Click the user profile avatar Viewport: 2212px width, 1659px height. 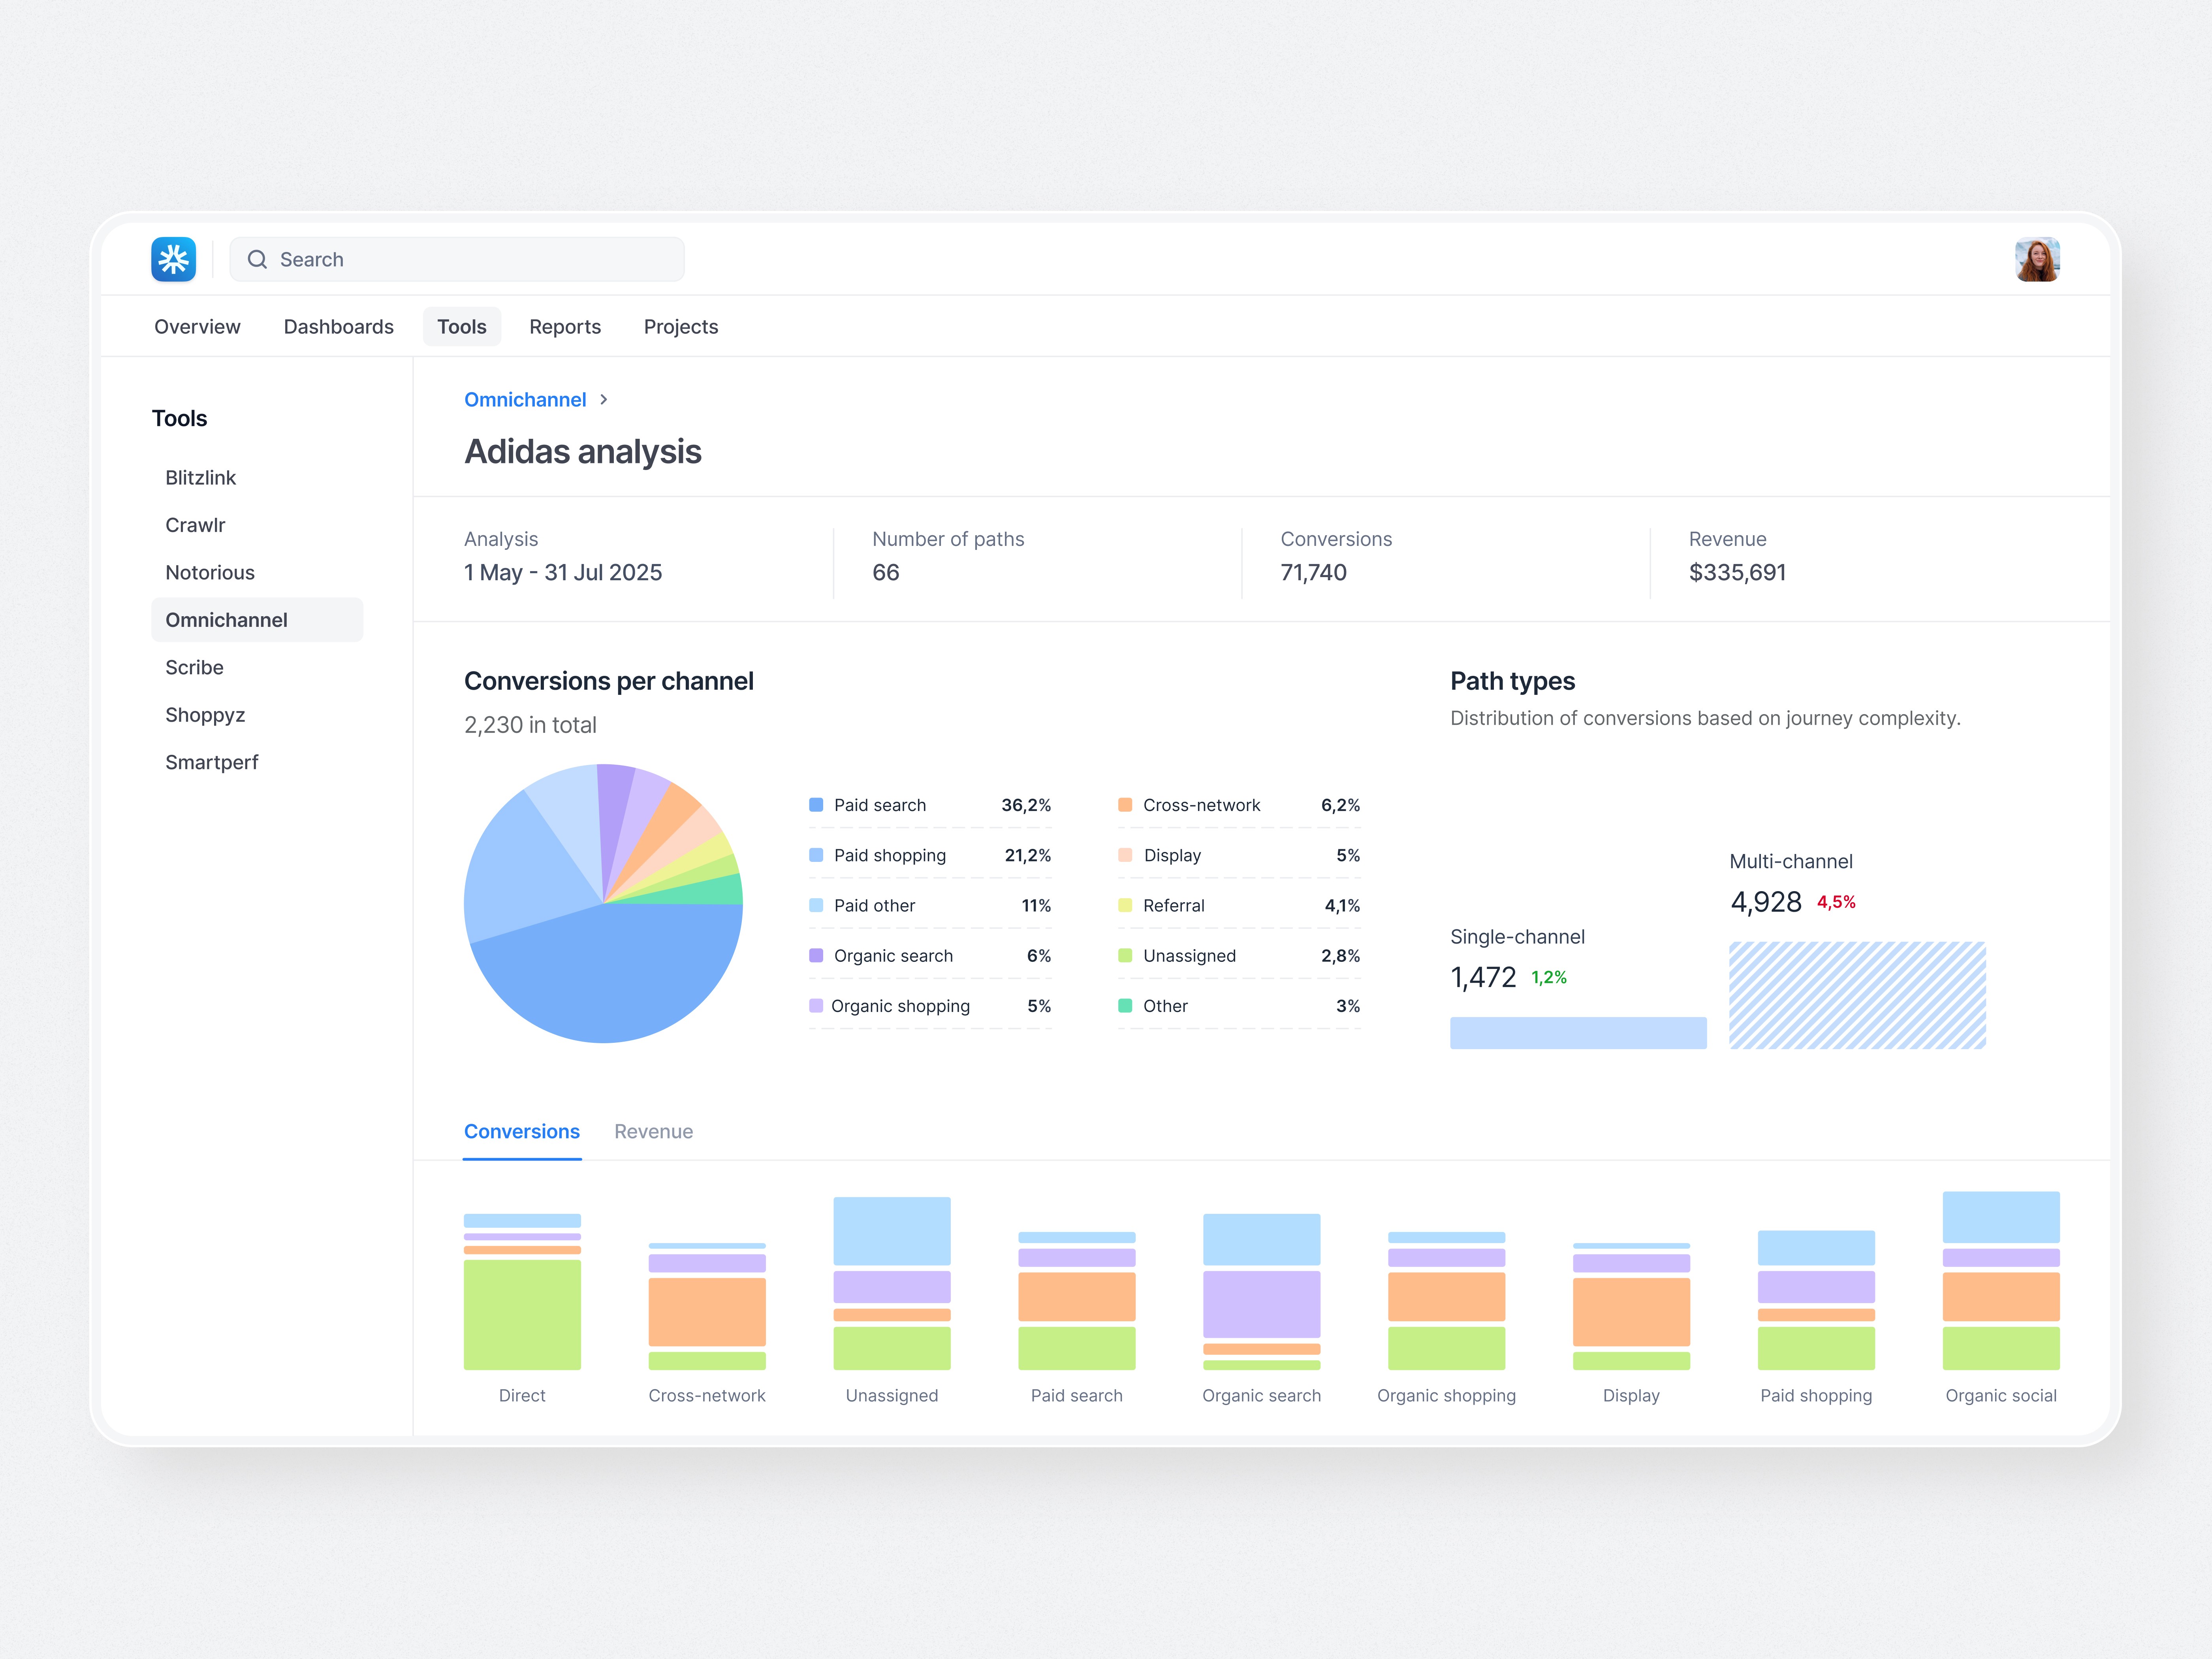[2037, 259]
